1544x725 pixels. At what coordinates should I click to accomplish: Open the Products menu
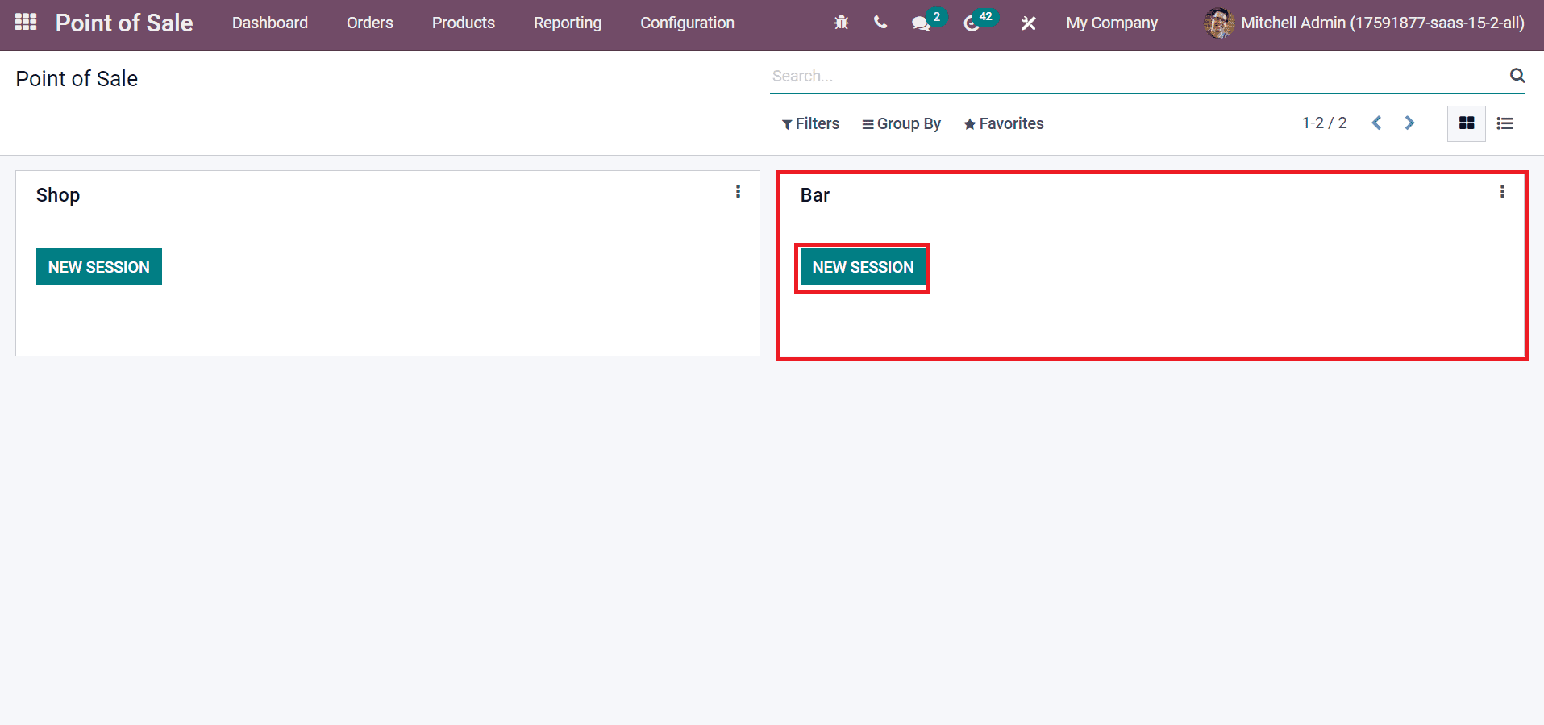coord(464,23)
